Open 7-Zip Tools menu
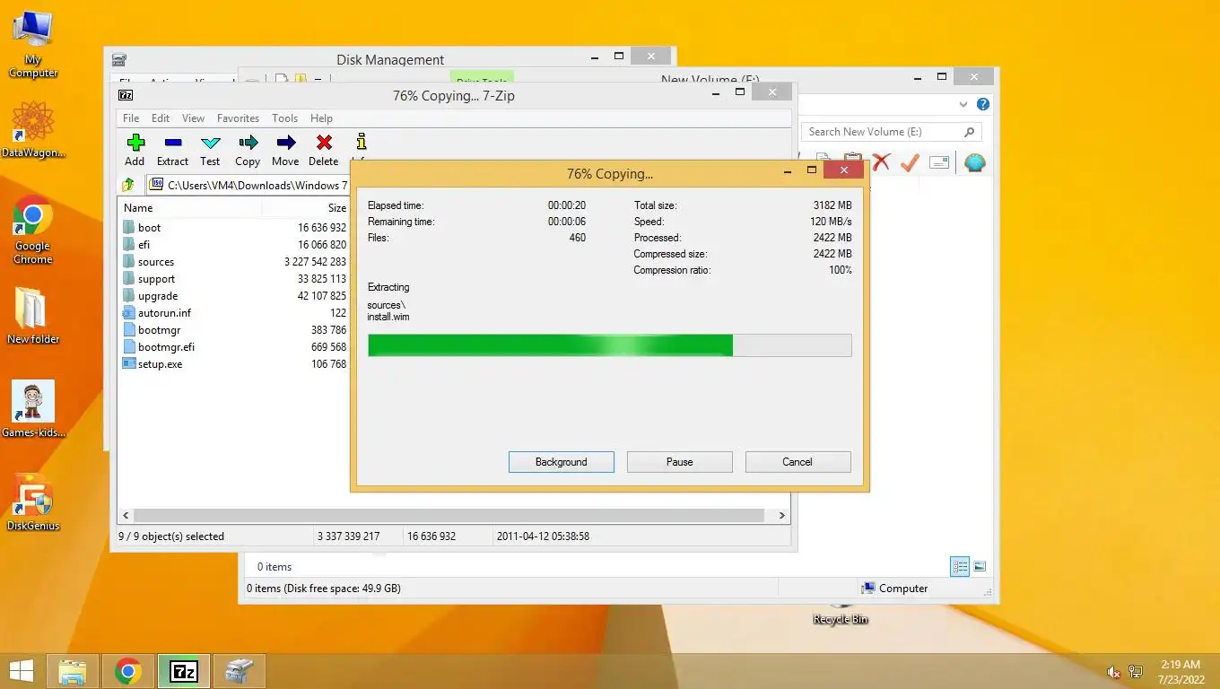Image resolution: width=1220 pixels, height=689 pixels. (x=284, y=118)
